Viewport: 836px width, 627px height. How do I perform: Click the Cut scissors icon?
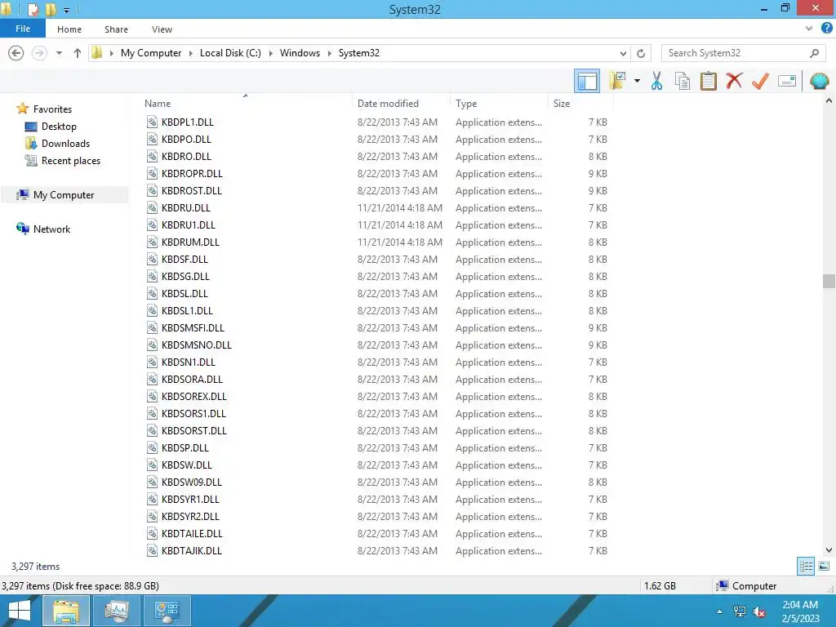click(656, 81)
